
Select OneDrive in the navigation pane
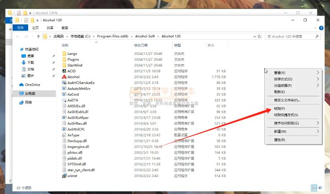(x=32, y=84)
